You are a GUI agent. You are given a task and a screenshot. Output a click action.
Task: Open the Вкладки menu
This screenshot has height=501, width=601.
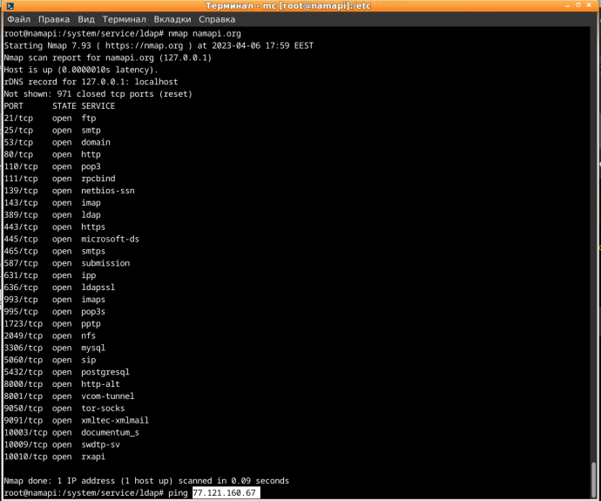tap(172, 18)
